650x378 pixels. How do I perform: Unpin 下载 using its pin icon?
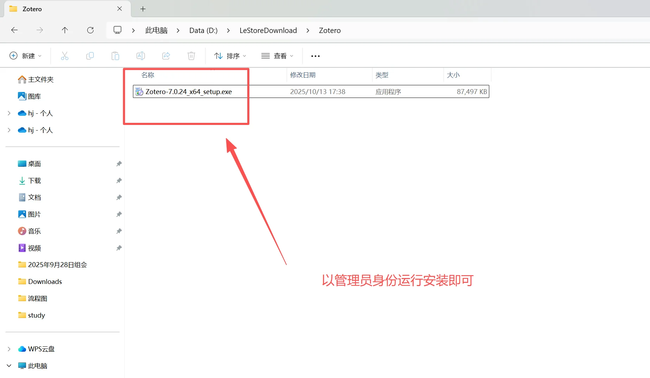pyautogui.click(x=119, y=180)
